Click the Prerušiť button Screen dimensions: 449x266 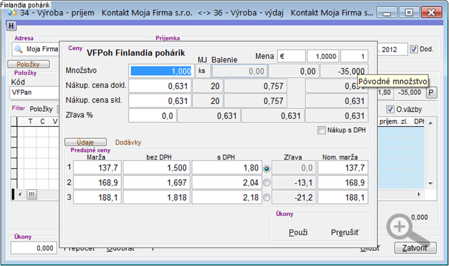tap(345, 232)
